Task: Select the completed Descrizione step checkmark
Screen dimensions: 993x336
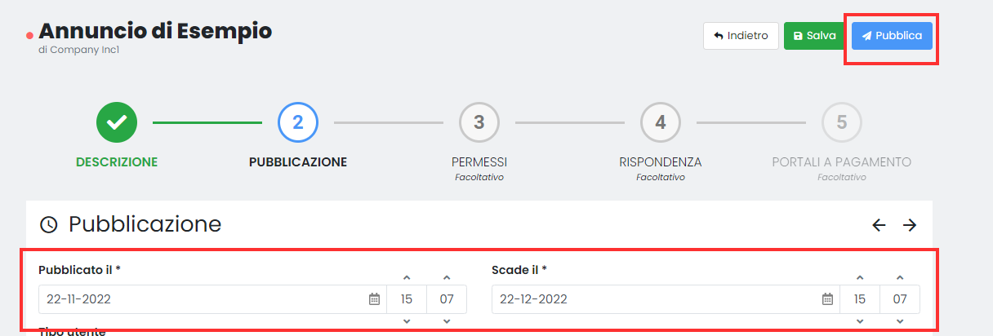Action: (117, 122)
